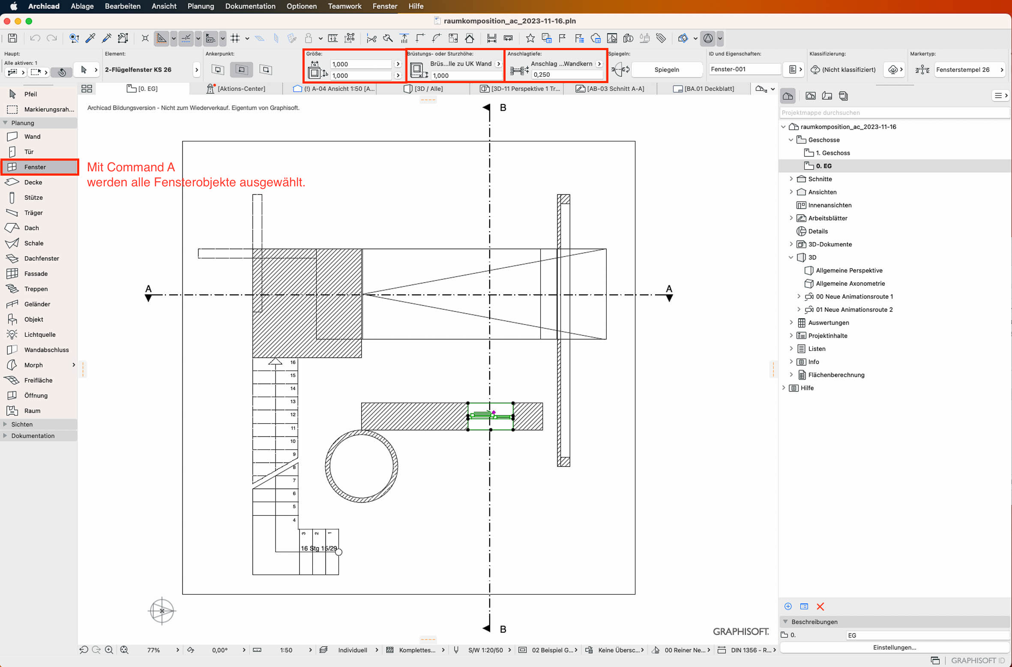Open the Fensterstempel 26 marker dropdown
Image resolution: width=1012 pixels, height=667 pixels.
[970, 69]
